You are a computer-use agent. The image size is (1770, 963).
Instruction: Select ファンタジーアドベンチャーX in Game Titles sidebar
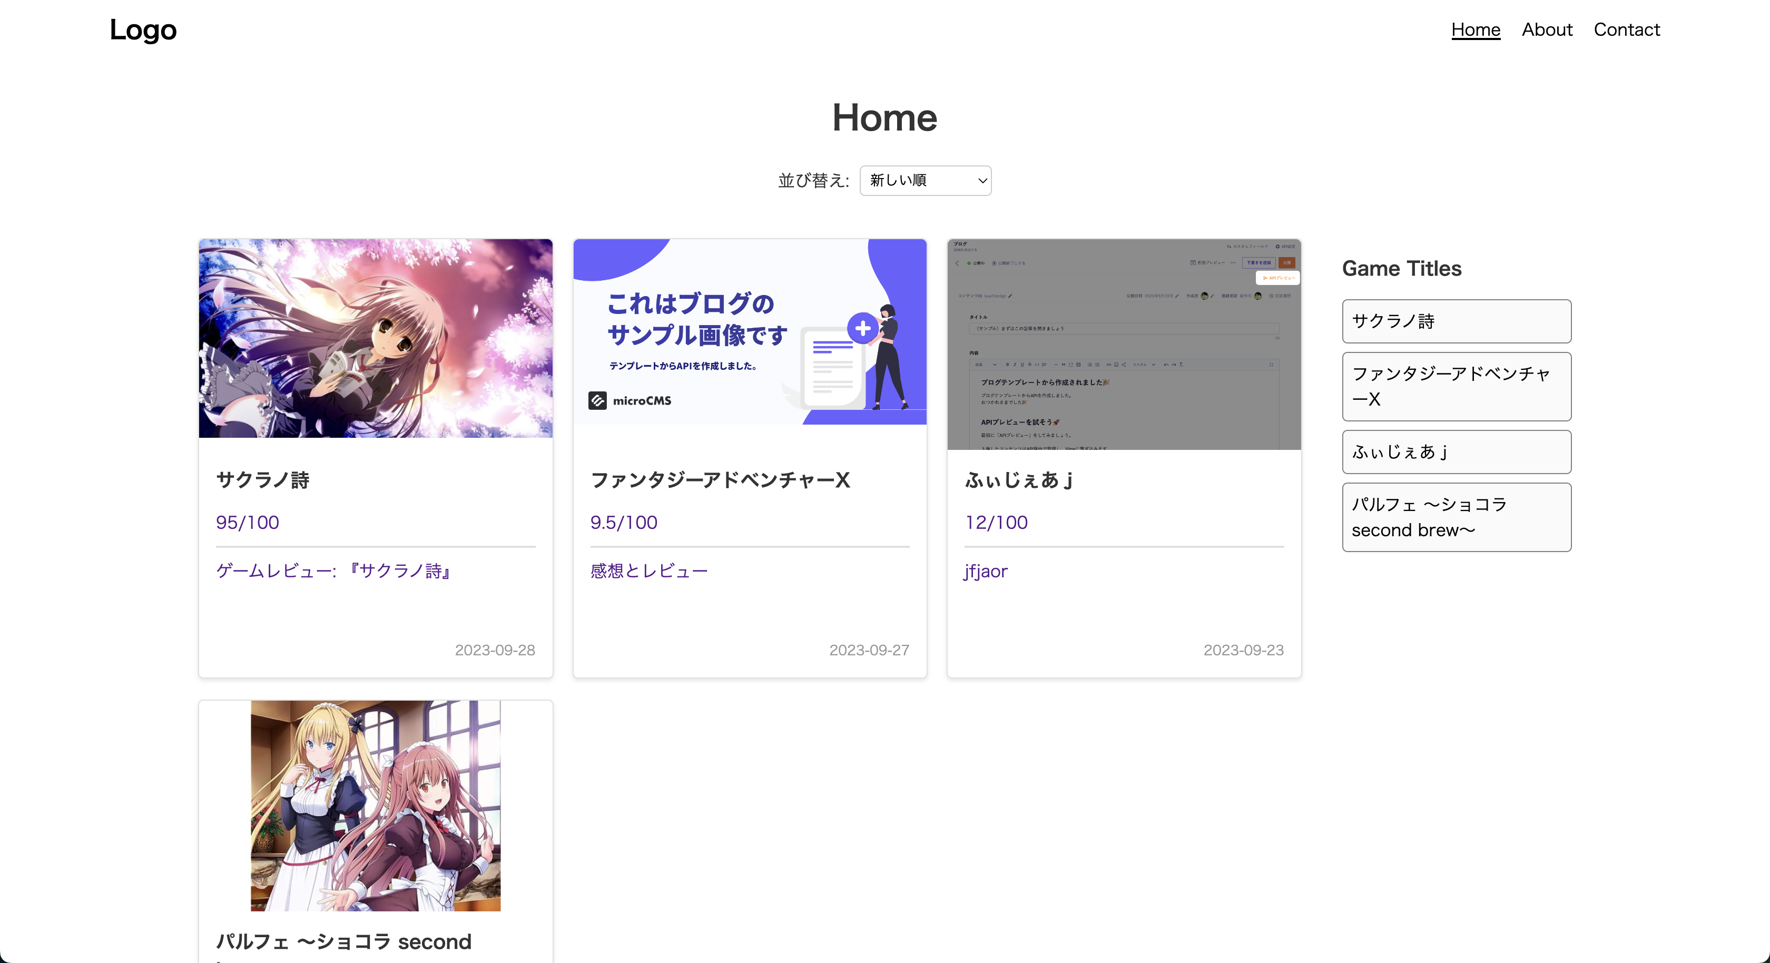[1457, 386]
